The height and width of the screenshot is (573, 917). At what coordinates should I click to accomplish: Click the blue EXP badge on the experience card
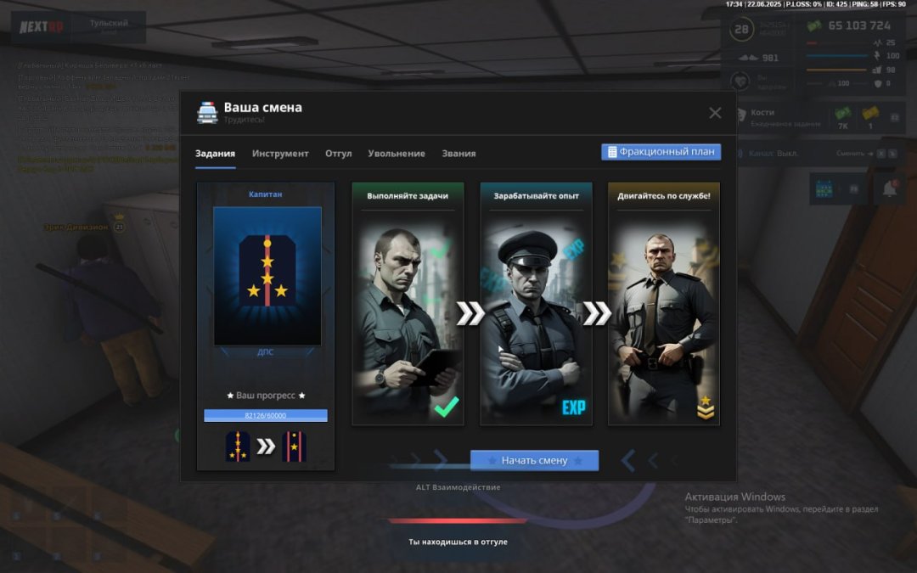tap(573, 408)
